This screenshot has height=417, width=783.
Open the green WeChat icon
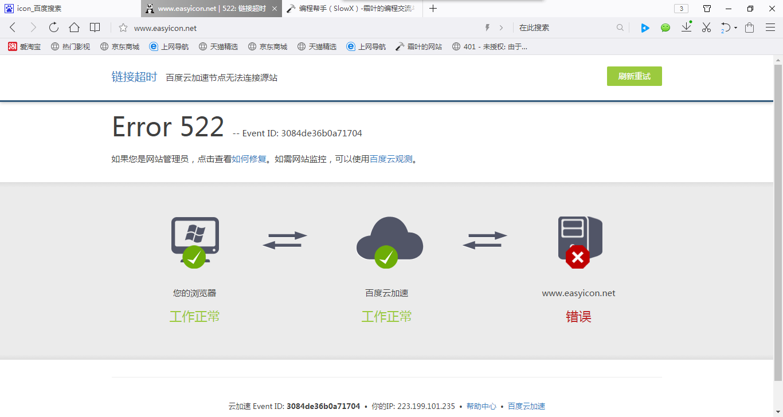tap(665, 27)
